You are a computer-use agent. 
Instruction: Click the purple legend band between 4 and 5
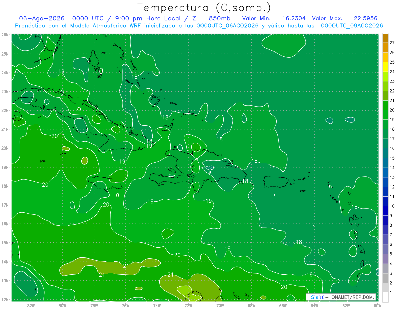tap(385, 259)
